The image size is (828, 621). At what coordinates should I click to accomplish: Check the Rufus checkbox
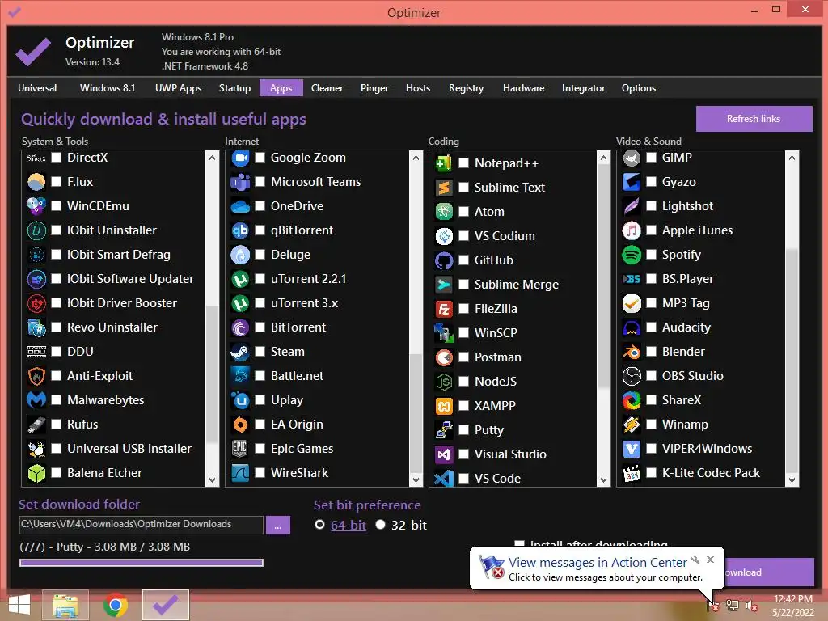pyautogui.click(x=57, y=424)
